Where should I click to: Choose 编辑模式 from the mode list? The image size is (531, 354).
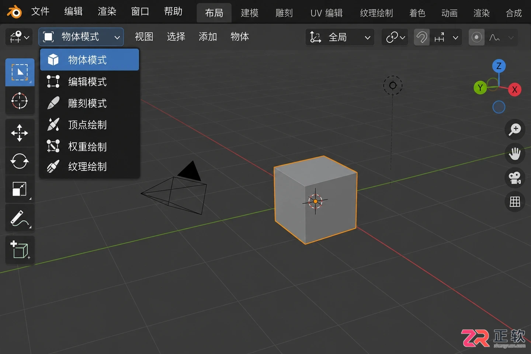[90, 81]
